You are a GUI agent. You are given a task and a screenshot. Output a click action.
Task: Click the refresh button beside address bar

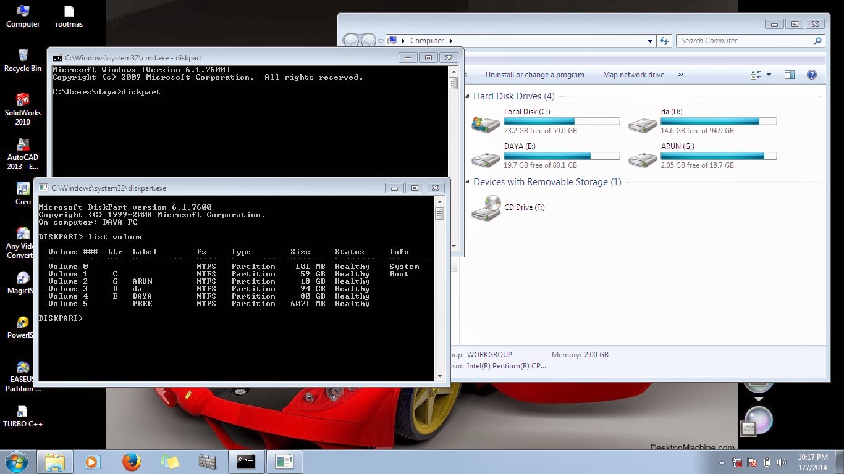pyautogui.click(x=664, y=41)
